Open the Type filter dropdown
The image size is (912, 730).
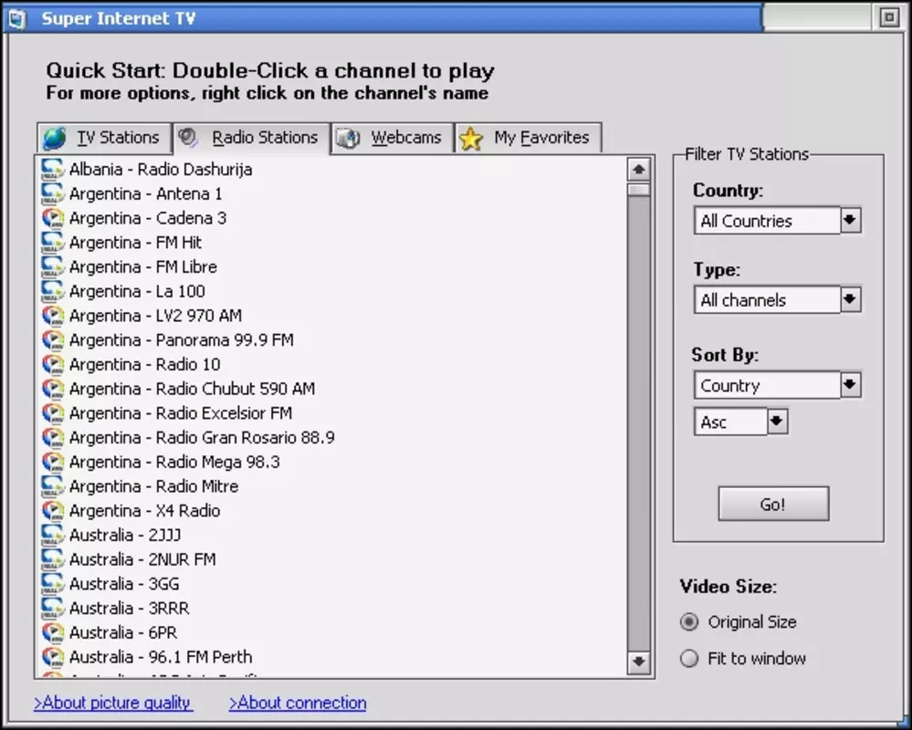(x=850, y=299)
